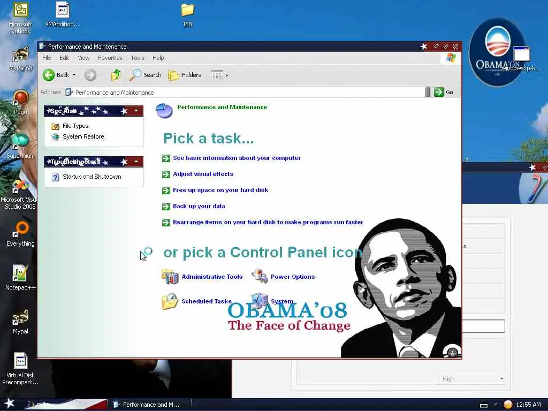Image resolution: width=548 pixels, height=411 pixels.
Task: Select Notepad++ desktop shortcut
Action: pyautogui.click(x=20, y=278)
